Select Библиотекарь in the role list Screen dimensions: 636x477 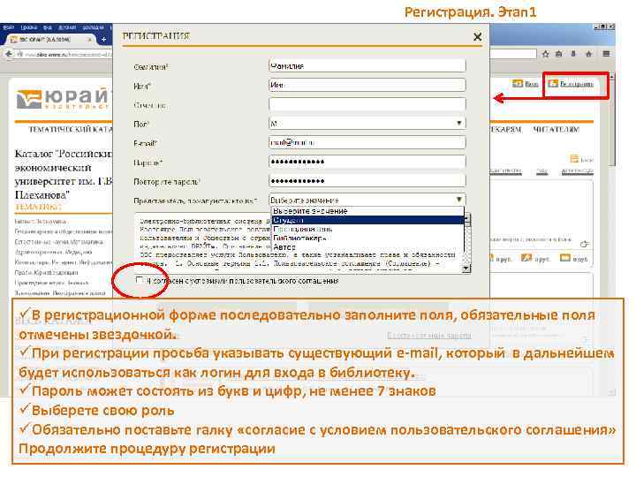[x=367, y=238]
